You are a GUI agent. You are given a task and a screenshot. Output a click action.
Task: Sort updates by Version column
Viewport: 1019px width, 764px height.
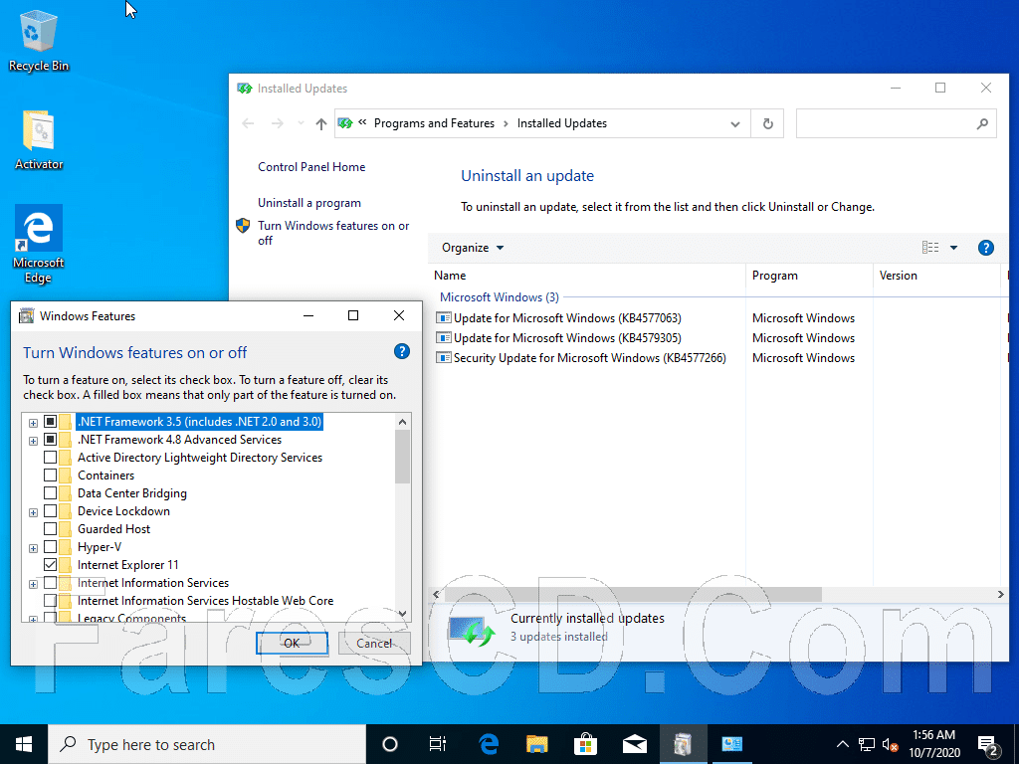[936, 276]
